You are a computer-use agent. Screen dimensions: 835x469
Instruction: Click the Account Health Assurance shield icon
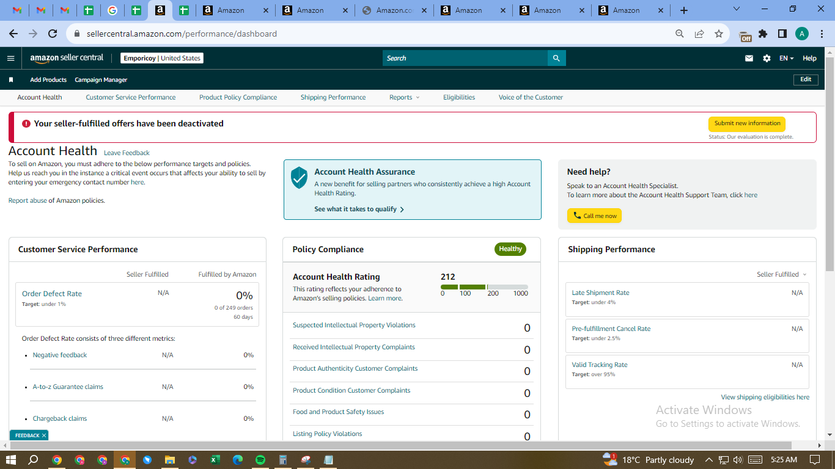(x=299, y=177)
